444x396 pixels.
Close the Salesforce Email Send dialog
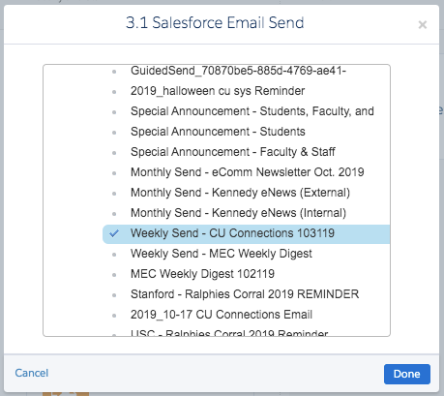click(423, 25)
